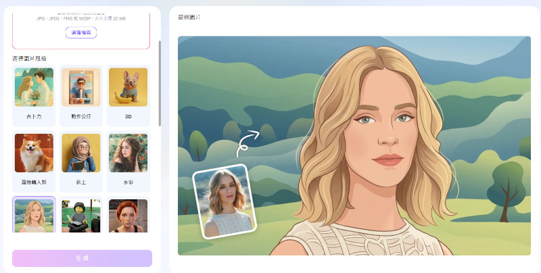Select the corgi 寵物轉人類 style image
Screen dimensions: 541x273
point(34,153)
